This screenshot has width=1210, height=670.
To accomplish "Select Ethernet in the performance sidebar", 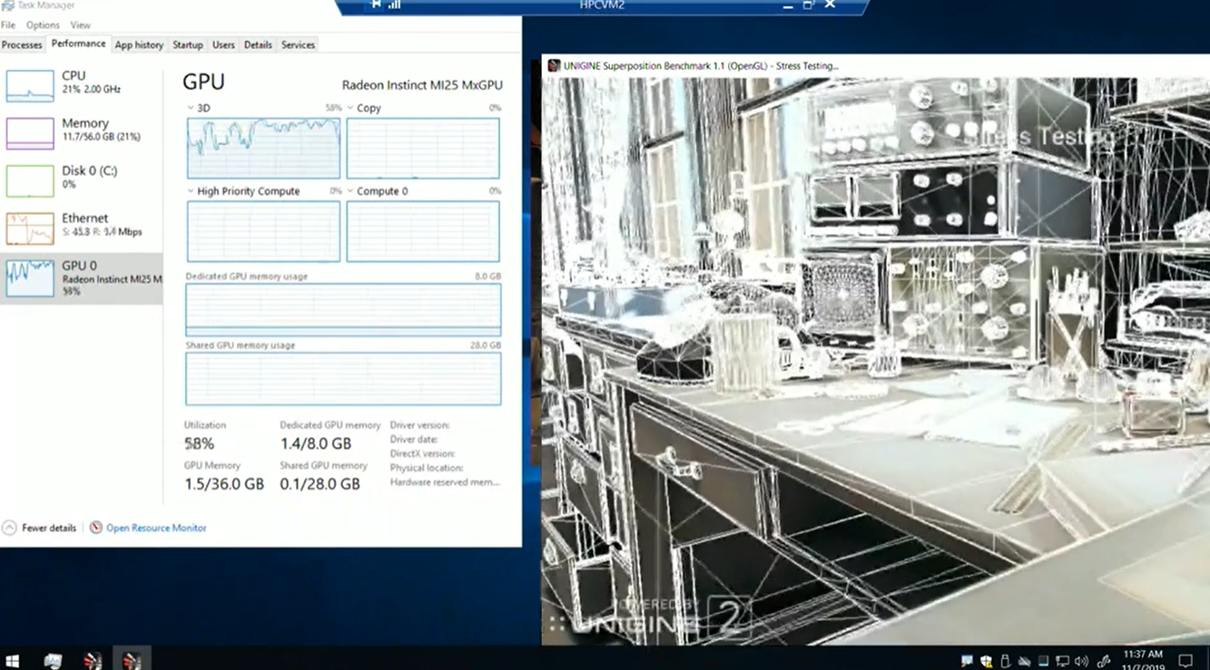I will point(81,226).
